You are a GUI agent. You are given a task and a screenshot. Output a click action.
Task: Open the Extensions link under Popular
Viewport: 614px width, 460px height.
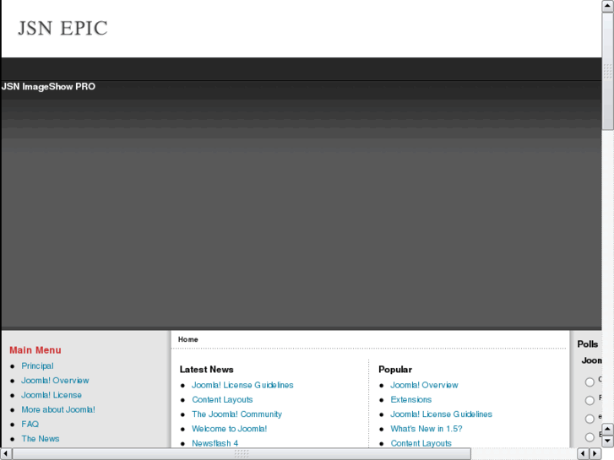coord(410,399)
